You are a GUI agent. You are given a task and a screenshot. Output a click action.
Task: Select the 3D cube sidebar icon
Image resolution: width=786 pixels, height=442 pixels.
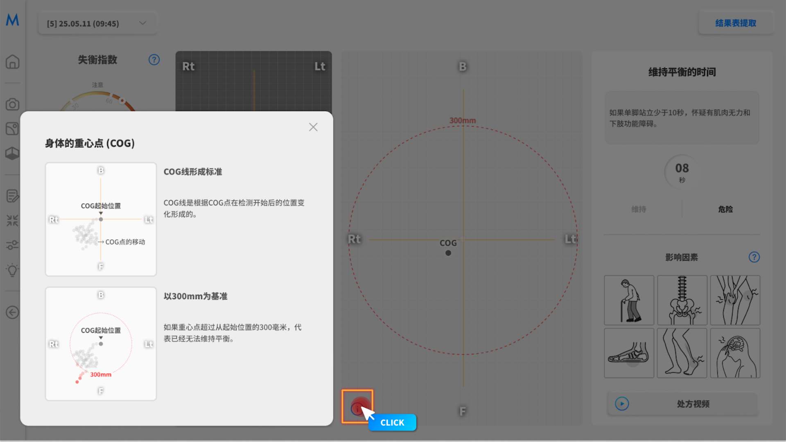(12, 153)
